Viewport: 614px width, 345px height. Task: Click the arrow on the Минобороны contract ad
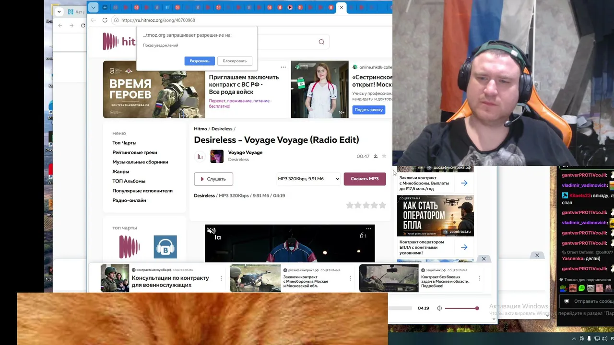[x=464, y=183]
